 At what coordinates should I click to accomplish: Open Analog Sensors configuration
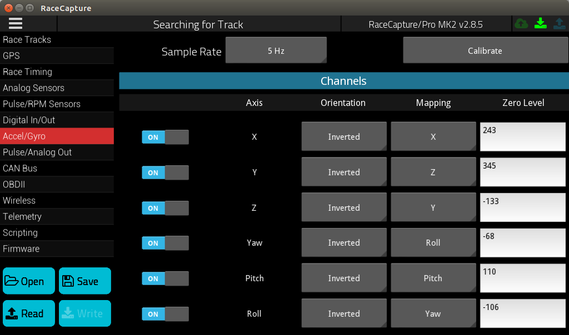click(x=57, y=88)
